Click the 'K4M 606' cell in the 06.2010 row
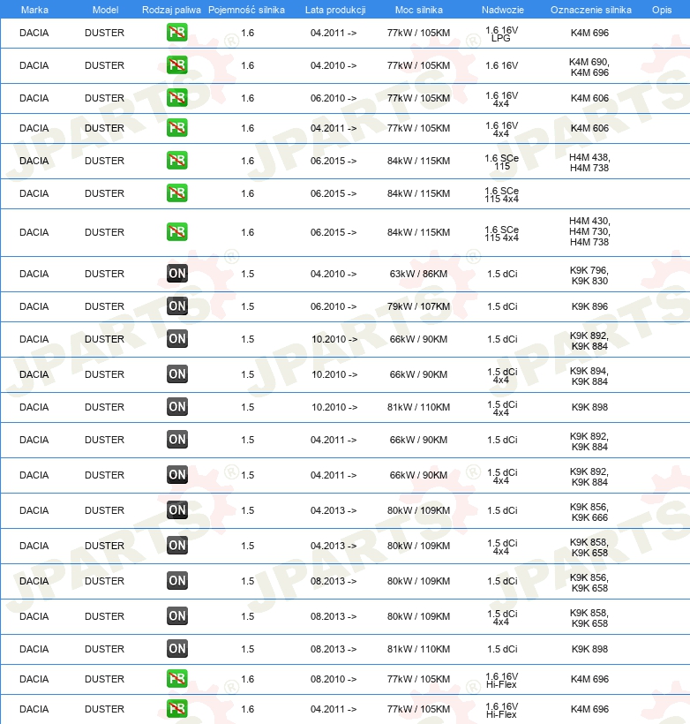 (x=589, y=98)
